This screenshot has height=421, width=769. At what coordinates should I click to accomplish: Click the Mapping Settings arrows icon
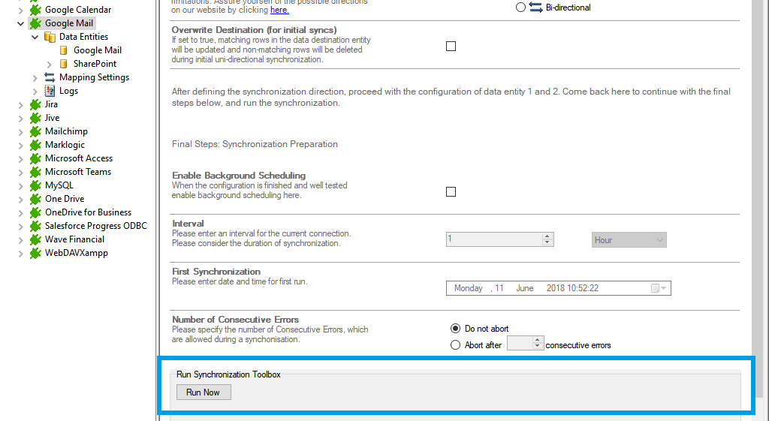pyautogui.click(x=50, y=77)
